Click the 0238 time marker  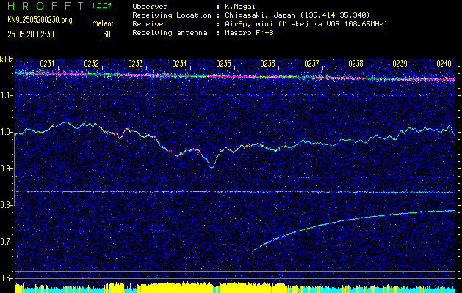[x=355, y=64]
